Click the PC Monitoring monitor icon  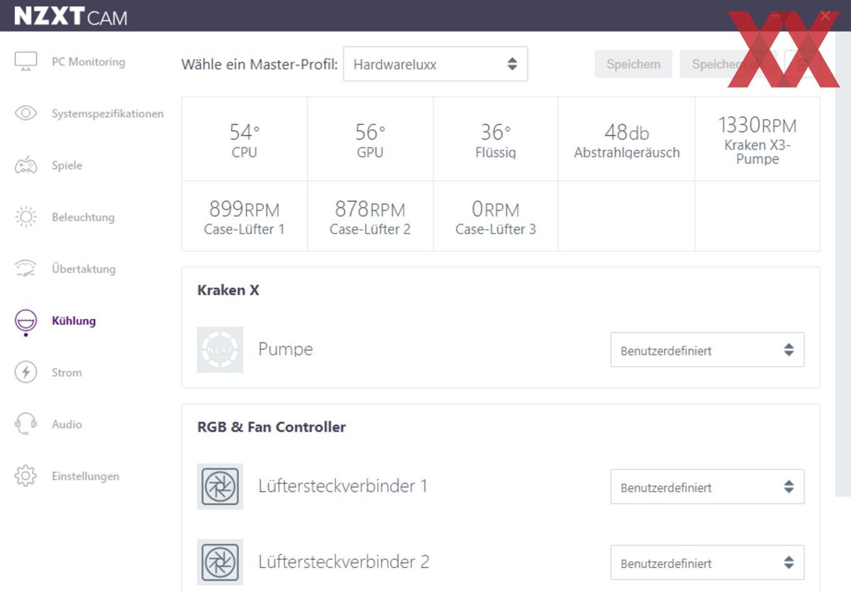click(x=26, y=61)
